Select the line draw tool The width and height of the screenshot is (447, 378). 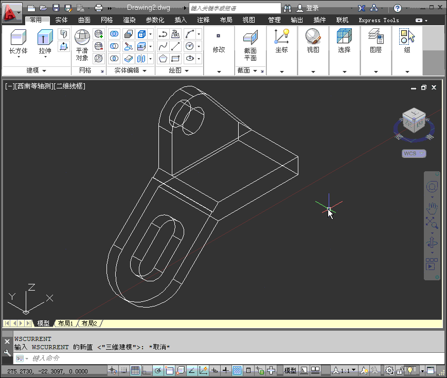175,46
